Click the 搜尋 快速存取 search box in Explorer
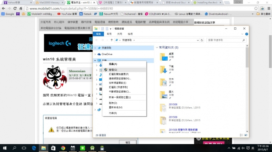 click(226, 40)
